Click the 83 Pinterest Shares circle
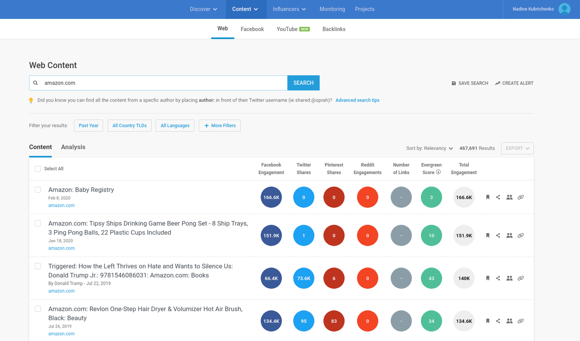 click(334, 321)
